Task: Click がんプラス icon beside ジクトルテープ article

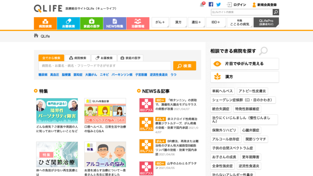Action: [x=146, y=124]
